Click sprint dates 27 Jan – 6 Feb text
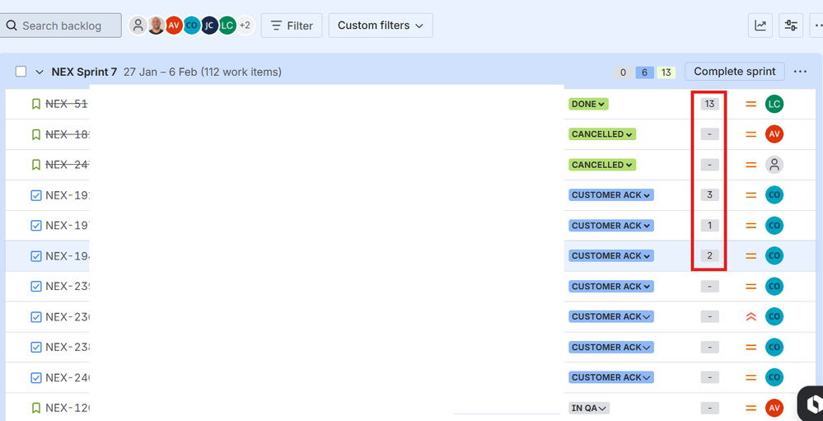The image size is (823, 421). 161,72
